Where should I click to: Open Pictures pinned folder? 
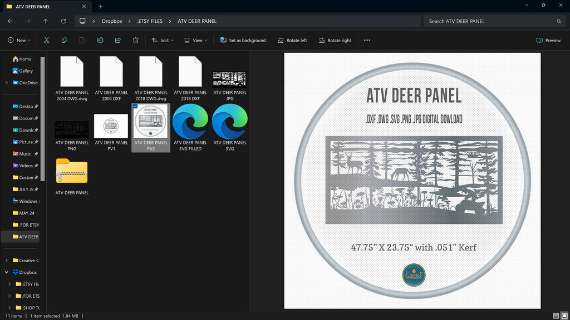[x=22, y=142]
